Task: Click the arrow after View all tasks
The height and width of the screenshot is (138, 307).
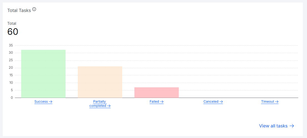Action: (x=292, y=126)
